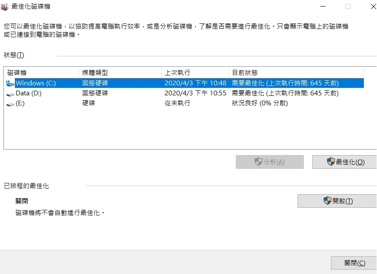Image resolution: width=377 pixels, height=274 pixels.
Task: Click 固態硬碟 media type for Data (D:)
Action: coord(95,93)
